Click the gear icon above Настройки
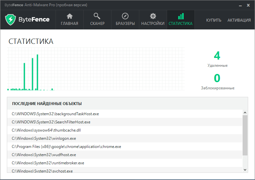This screenshot has width=255, height=180. (x=153, y=16)
